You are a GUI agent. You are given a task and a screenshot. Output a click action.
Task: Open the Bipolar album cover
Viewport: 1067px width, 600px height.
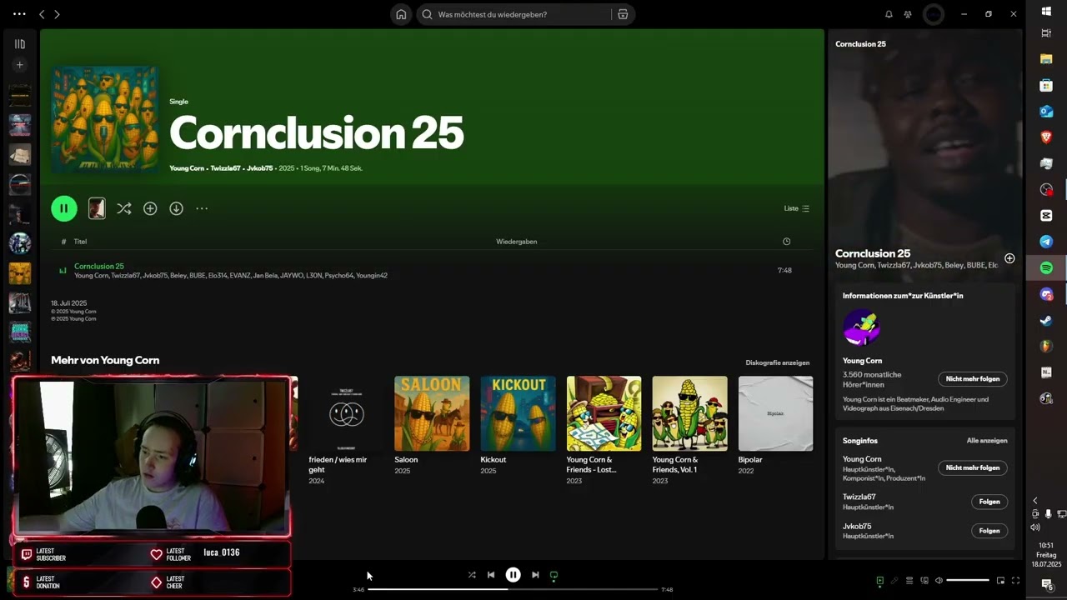[x=775, y=413]
